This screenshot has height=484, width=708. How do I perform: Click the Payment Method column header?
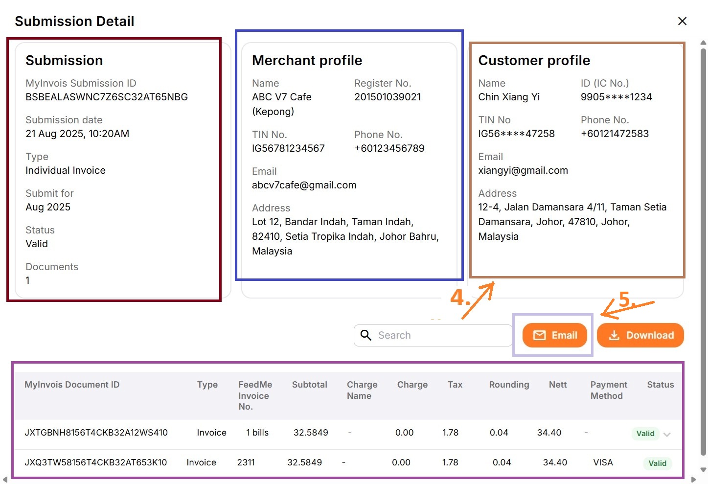[x=608, y=390]
